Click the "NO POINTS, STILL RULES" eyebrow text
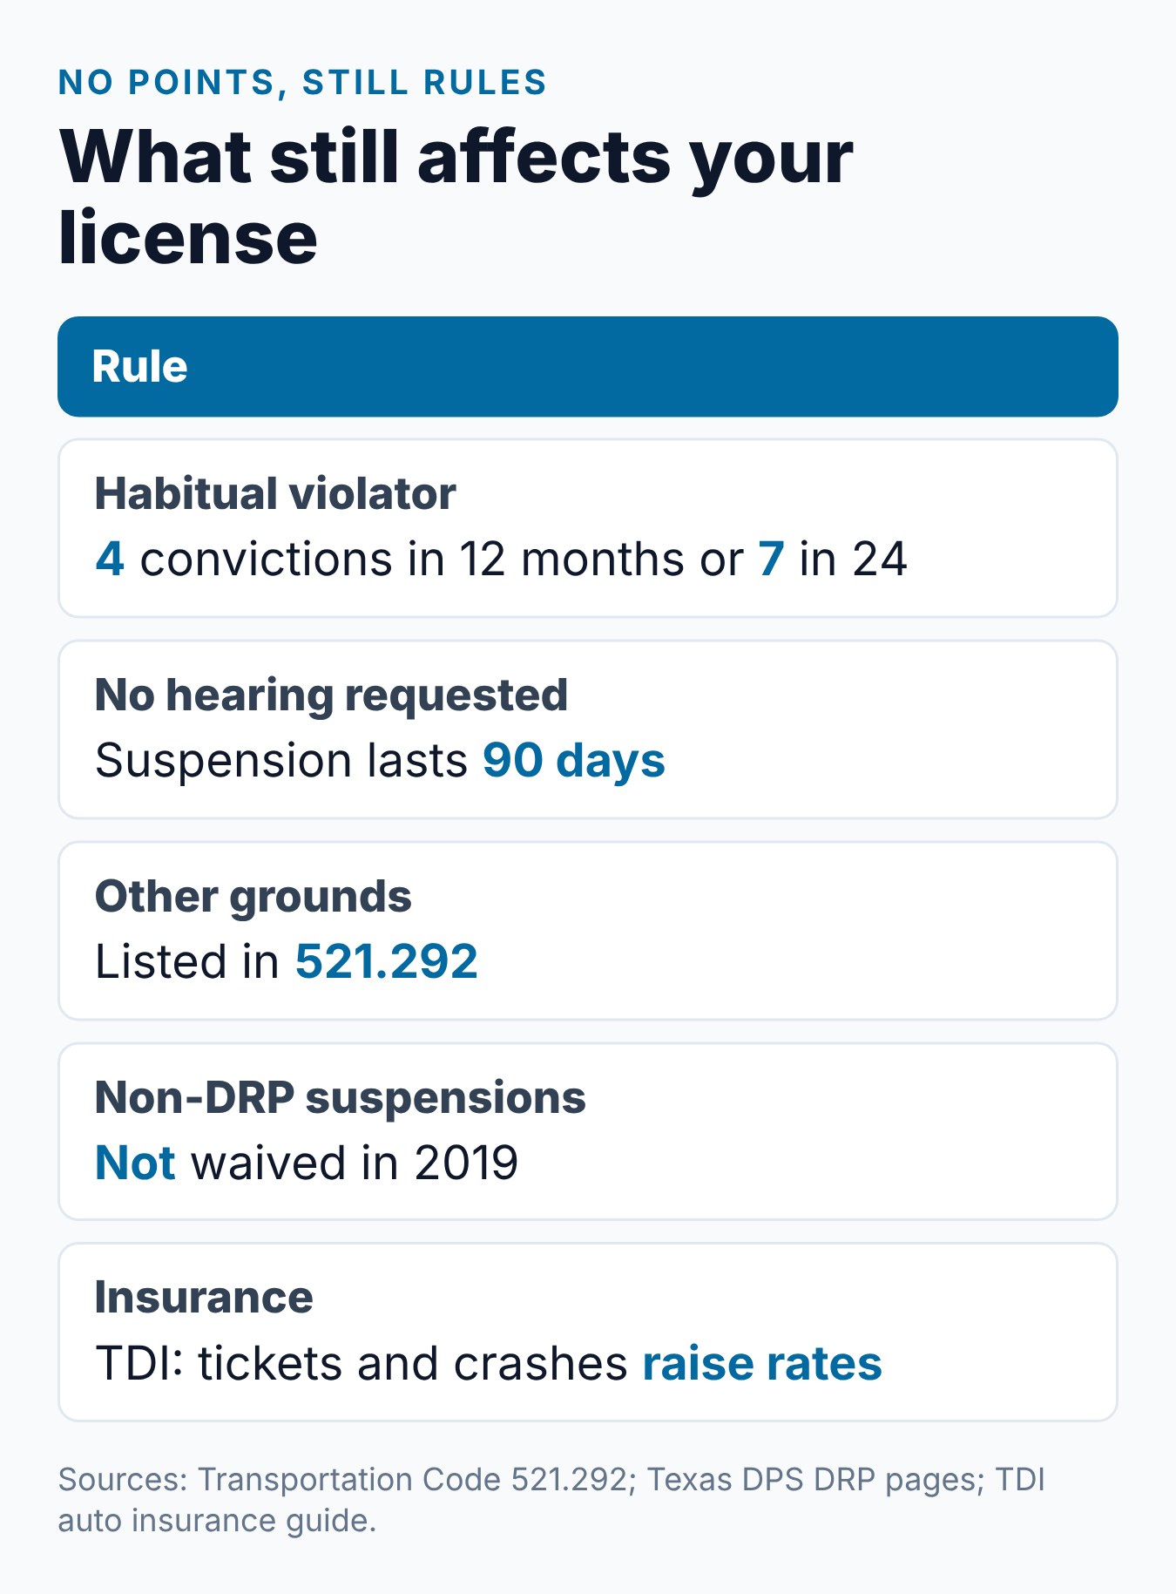The width and height of the screenshot is (1176, 1594). [302, 82]
